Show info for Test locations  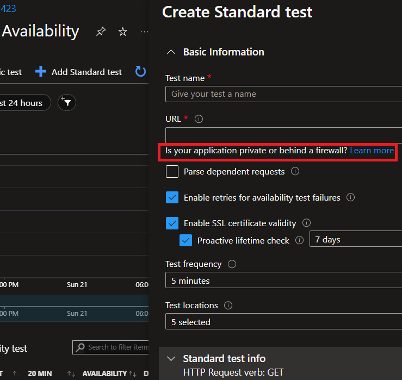228,306
